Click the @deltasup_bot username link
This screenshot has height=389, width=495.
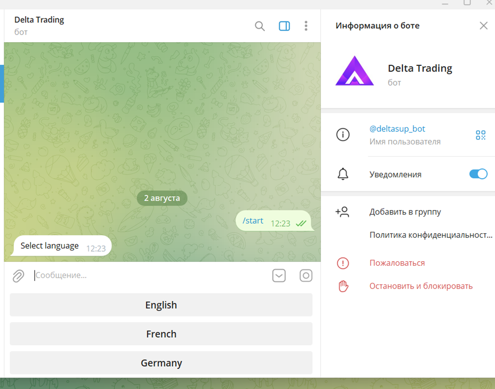point(397,129)
